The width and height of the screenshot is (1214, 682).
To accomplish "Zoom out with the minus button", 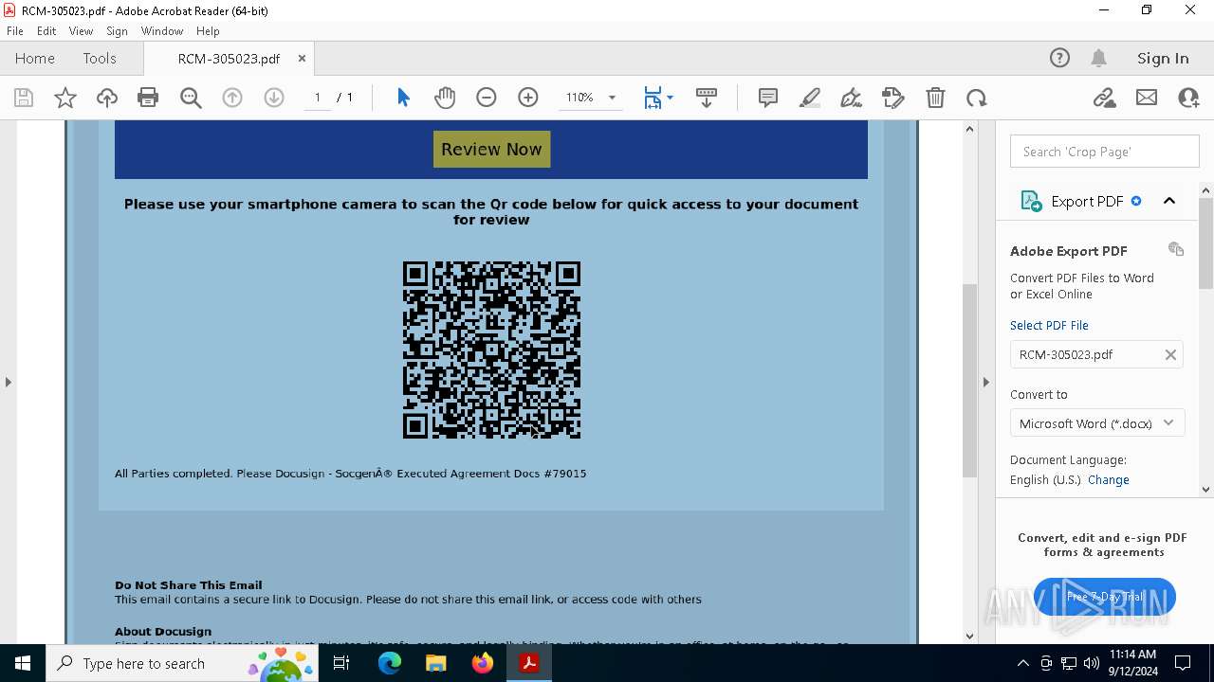I will coord(487,98).
